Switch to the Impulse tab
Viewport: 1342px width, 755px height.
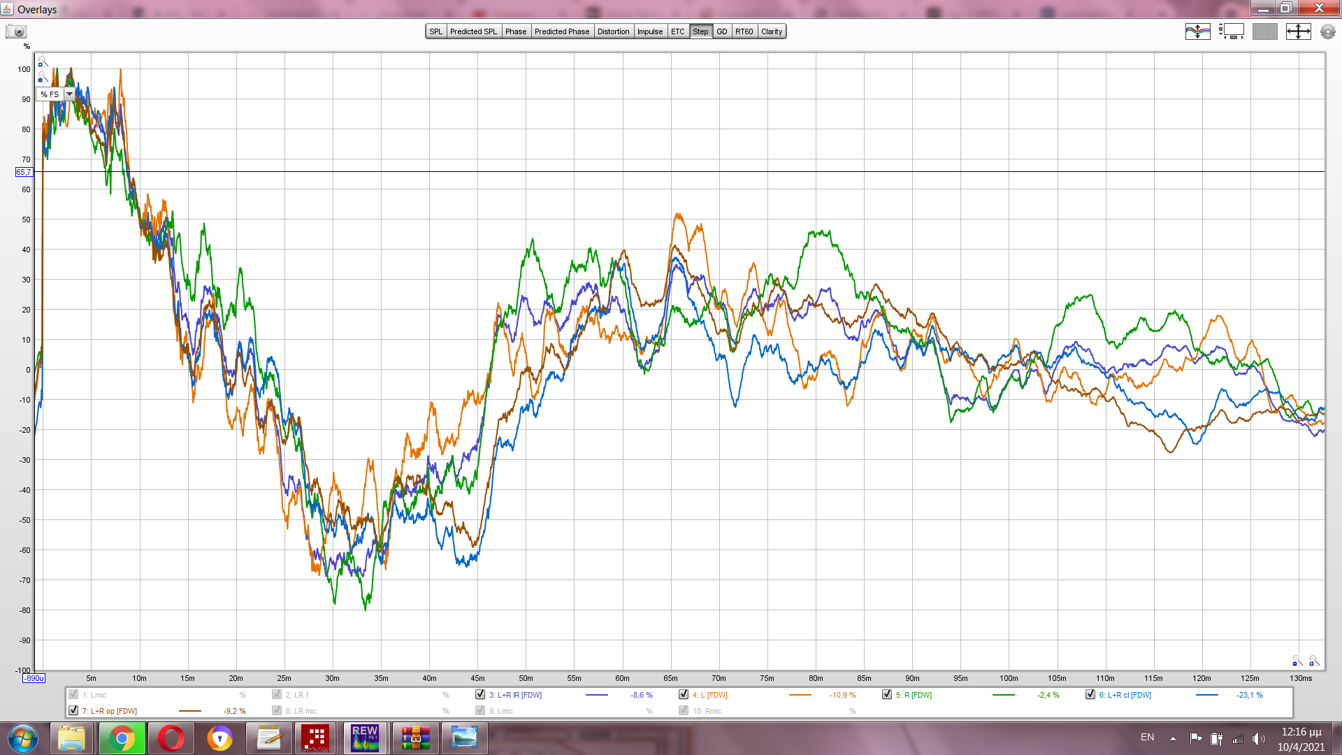pos(649,31)
